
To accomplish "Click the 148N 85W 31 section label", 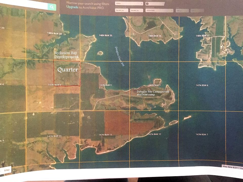I will (203, 36).
